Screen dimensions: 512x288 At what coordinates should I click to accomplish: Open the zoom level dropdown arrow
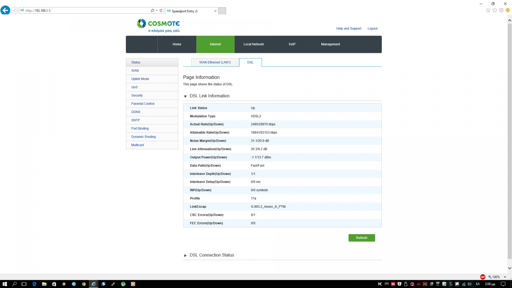(505, 277)
